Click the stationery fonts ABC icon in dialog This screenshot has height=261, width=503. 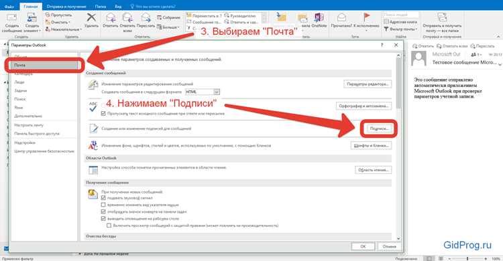click(93, 145)
